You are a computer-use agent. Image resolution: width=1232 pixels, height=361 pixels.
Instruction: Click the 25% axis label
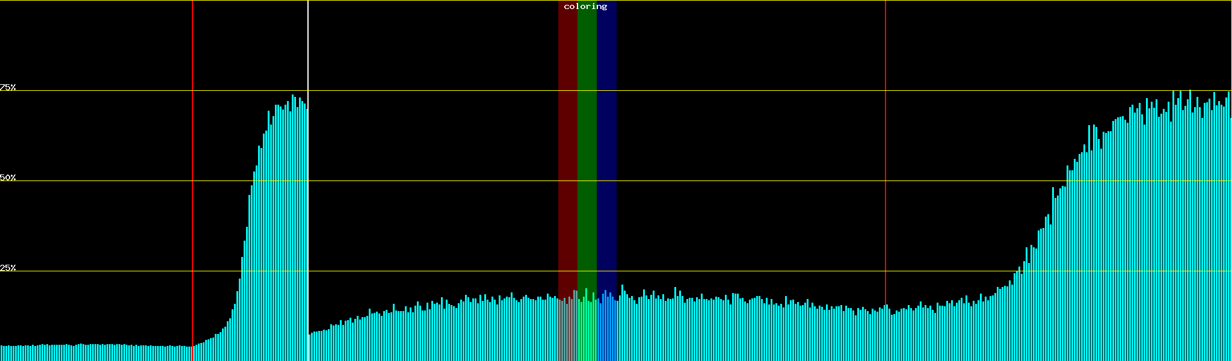click(8, 268)
